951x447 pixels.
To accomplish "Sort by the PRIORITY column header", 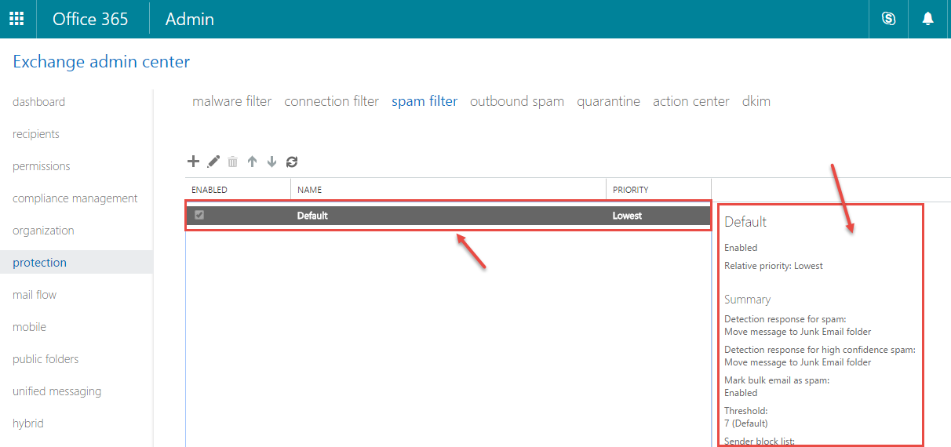I will click(630, 190).
